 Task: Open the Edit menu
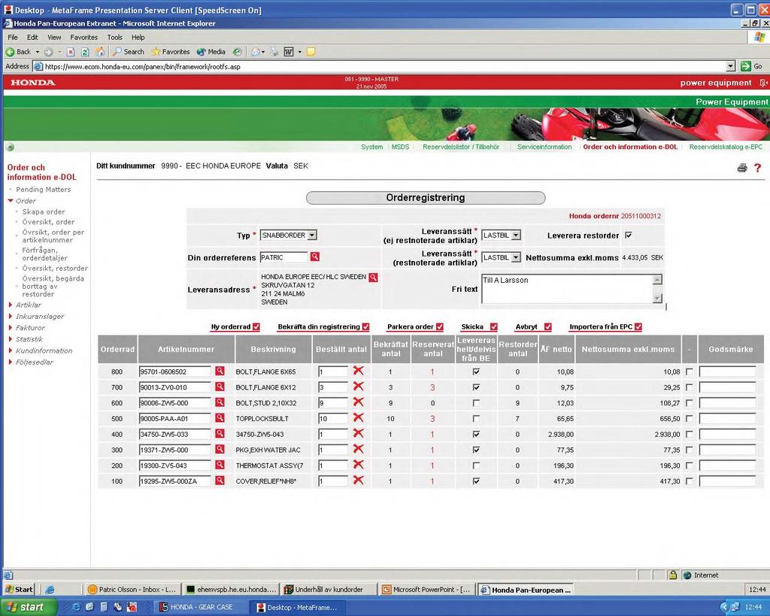pos(32,38)
